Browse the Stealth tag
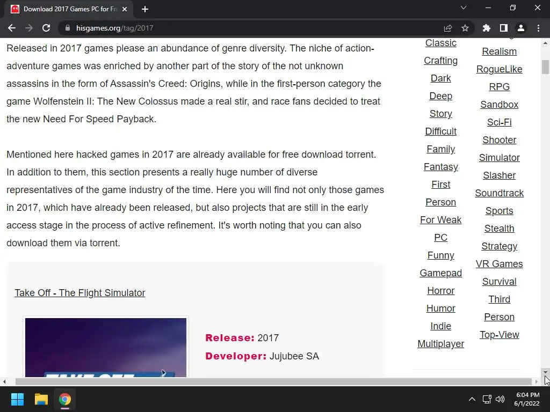Image resolution: width=550 pixels, height=412 pixels. coord(500,229)
